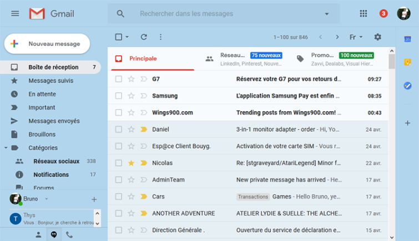
Task: Open the AdminTeam private message email
Action: coord(248,180)
